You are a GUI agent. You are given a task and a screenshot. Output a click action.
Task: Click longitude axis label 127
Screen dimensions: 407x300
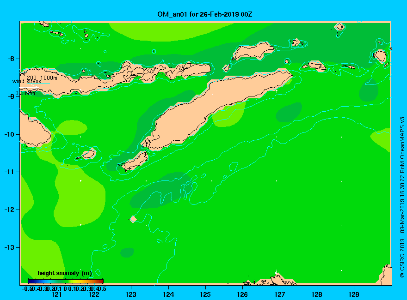tap(279, 294)
